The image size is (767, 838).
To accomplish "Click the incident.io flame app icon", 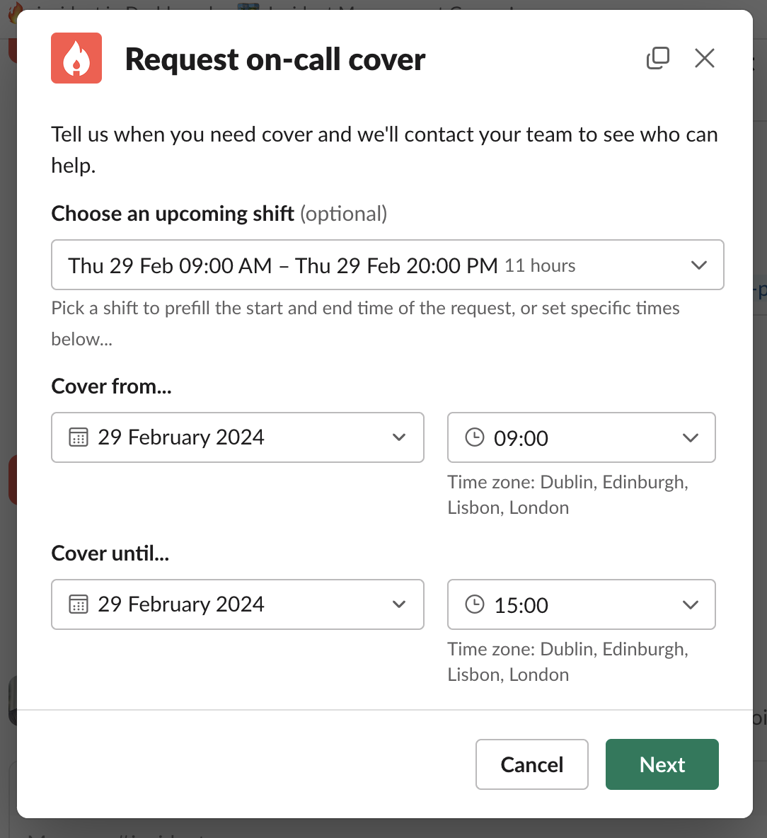I will (76, 58).
